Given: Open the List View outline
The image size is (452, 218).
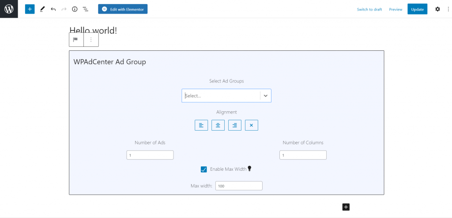Looking at the screenshot, I should tap(86, 9).
